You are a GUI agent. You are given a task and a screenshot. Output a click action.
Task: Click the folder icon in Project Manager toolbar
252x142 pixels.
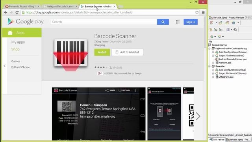coord(227,23)
